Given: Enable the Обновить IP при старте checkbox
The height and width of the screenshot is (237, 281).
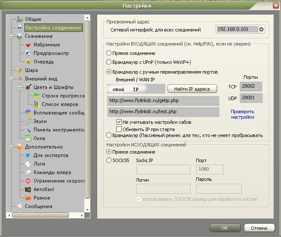Looking at the screenshot, I should tap(119, 129).
